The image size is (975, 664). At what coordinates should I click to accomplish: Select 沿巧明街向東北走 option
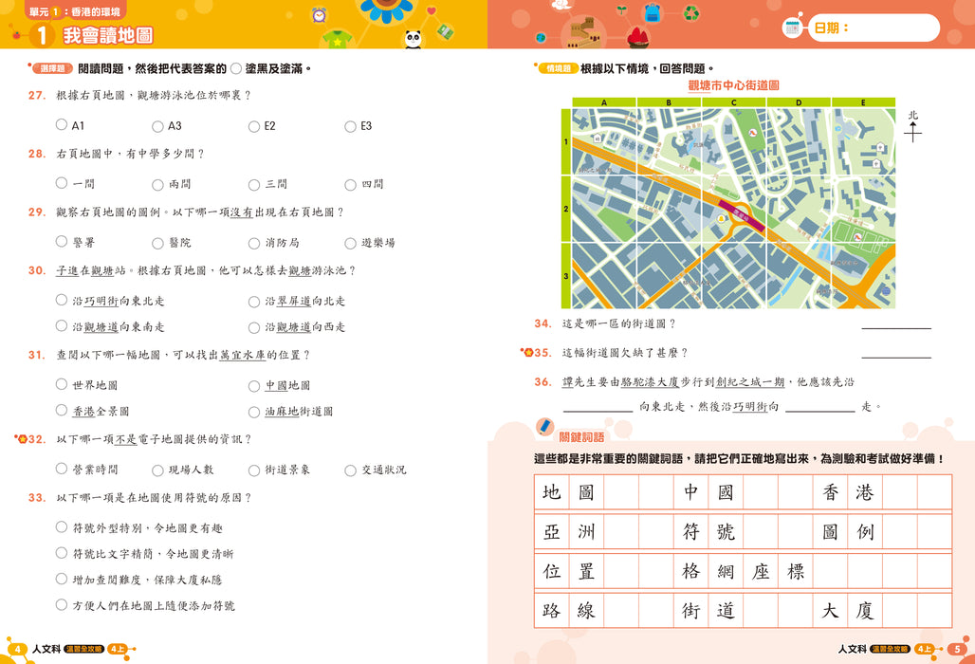pos(62,300)
